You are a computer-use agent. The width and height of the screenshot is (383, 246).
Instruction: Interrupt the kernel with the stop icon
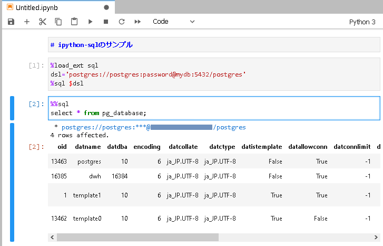[106, 22]
